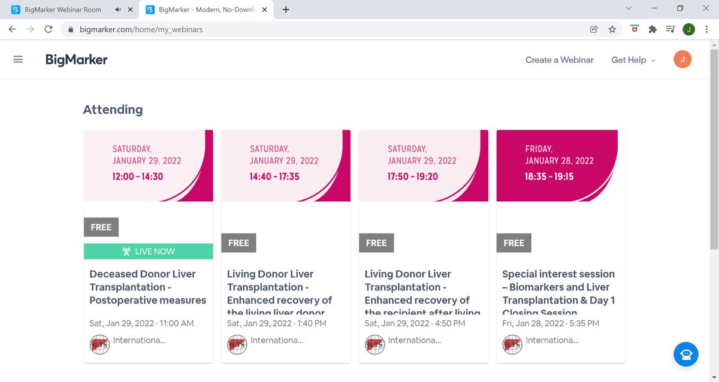Open the Extensions puzzle icon
719x382 pixels.
(652, 29)
